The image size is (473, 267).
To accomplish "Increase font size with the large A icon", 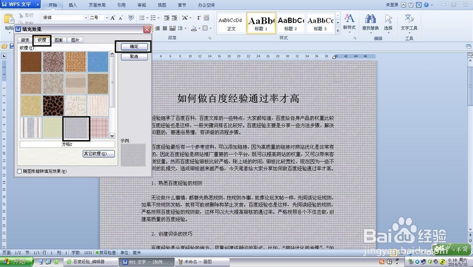I will [113, 18].
